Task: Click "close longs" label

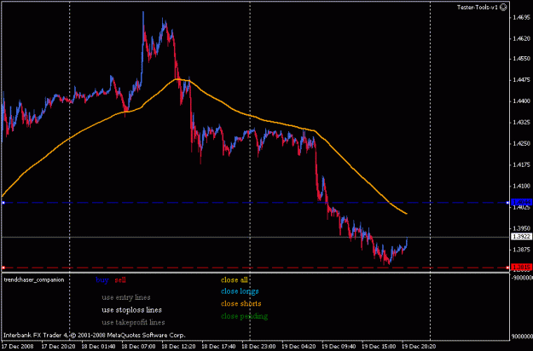Action: (240, 291)
